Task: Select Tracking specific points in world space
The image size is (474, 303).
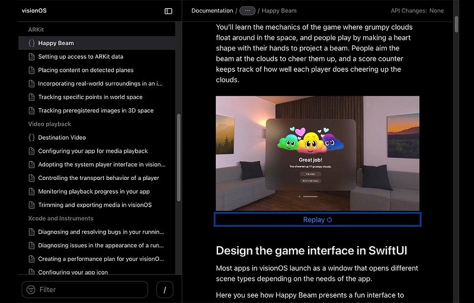Action: [90, 97]
